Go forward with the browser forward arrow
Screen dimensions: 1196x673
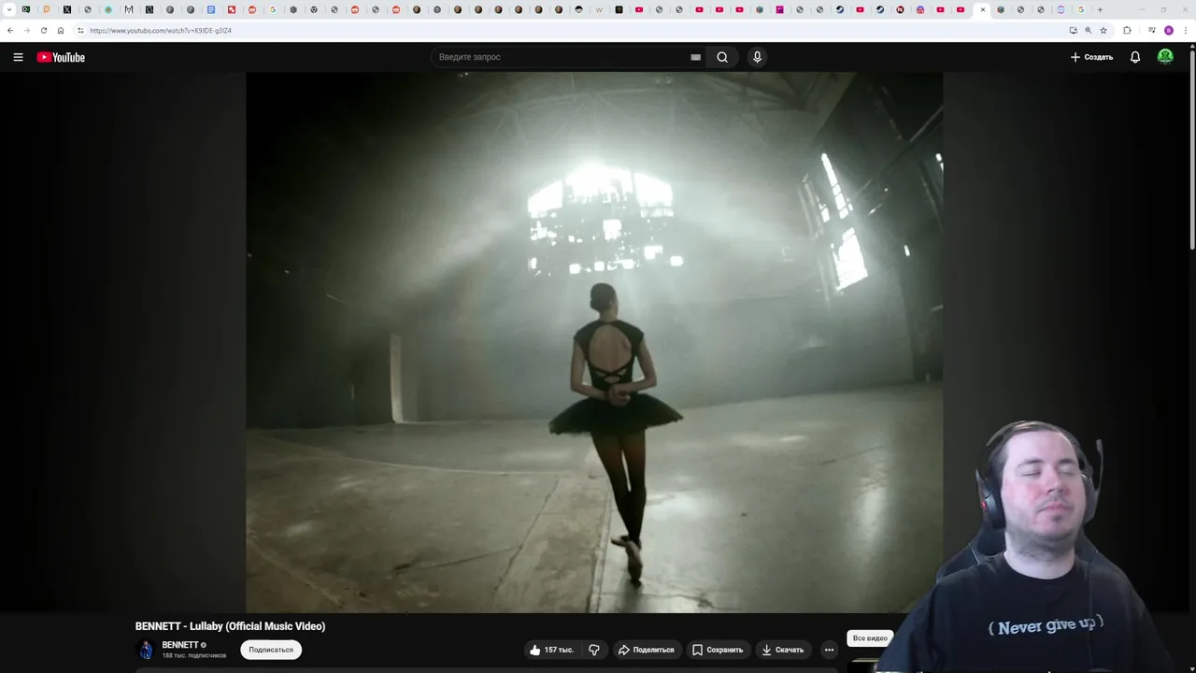tap(26, 30)
